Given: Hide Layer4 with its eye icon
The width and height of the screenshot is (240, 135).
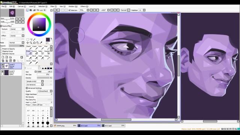Looking at the screenshot, I should pyautogui.click(x=2, y=71).
